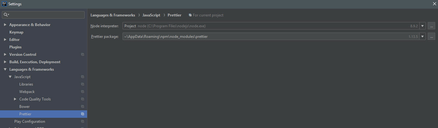Click project icon beside JavaScript row
The width and height of the screenshot is (438, 128).
click(x=82, y=77)
